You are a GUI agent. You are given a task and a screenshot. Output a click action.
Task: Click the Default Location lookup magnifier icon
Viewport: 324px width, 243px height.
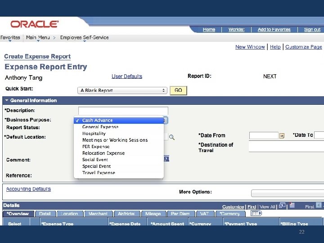172,137
